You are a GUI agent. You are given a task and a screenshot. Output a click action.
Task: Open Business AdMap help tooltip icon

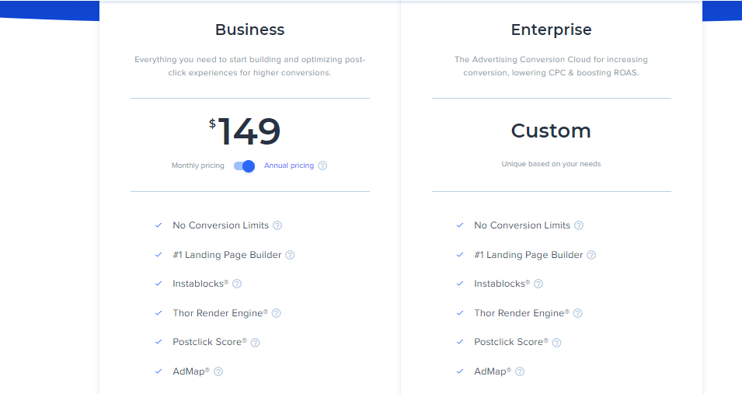click(218, 371)
